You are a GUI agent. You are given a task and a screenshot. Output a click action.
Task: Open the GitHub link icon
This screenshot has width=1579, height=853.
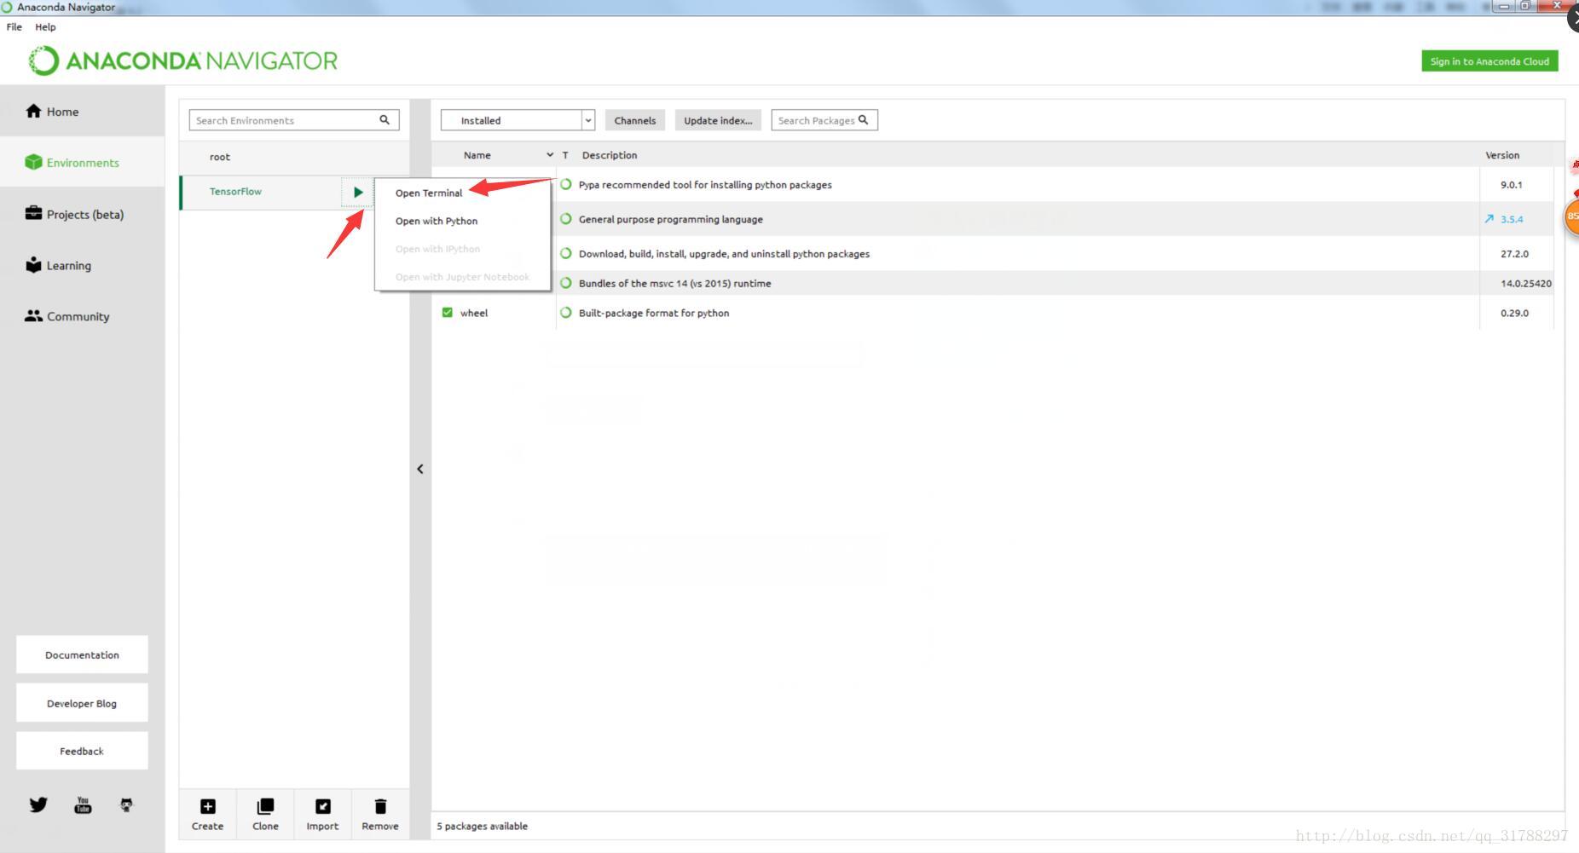(126, 804)
